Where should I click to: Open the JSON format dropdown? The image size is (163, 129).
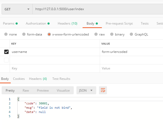pos(86,90)
